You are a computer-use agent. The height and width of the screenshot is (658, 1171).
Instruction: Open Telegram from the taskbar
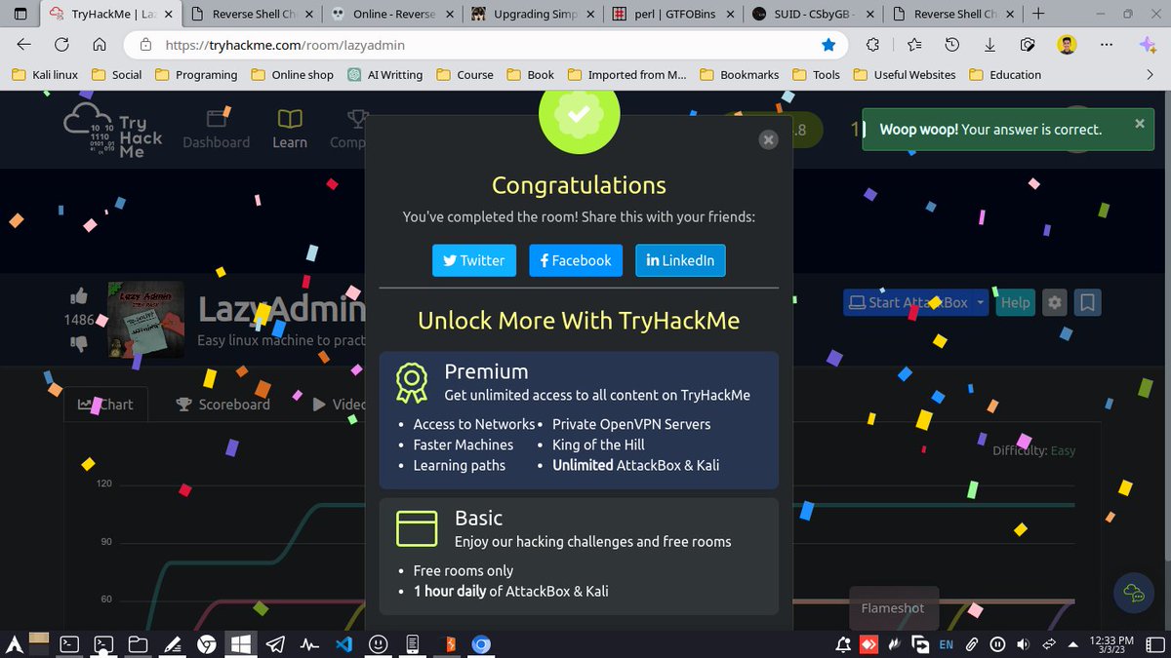click(275, 644)
